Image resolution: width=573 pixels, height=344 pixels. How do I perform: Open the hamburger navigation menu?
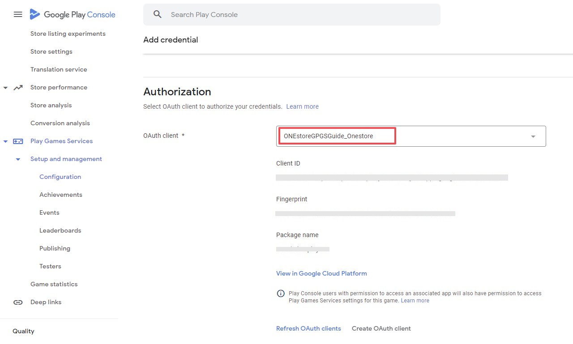(x=18, y=14)
